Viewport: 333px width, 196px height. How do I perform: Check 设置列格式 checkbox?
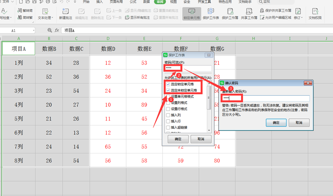point(168,103)
